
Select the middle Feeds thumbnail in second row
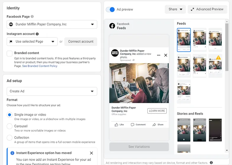tap(200, 66)
